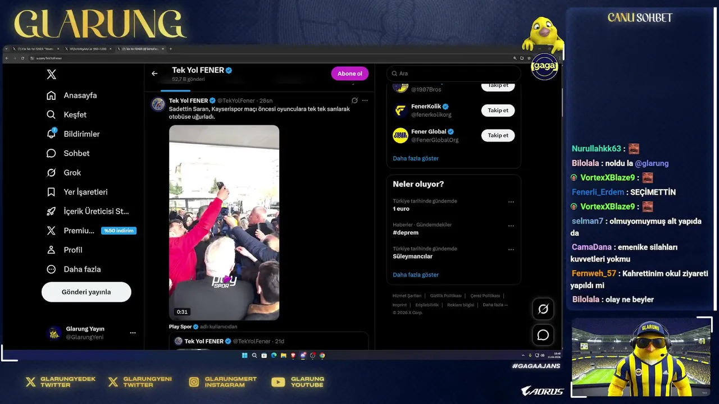Open Hizmet Şartları footer link
719x404 pixels.
[407, 296]
